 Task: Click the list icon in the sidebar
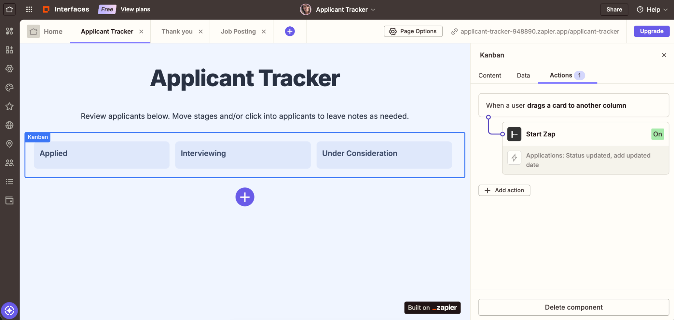coord(9,182)
